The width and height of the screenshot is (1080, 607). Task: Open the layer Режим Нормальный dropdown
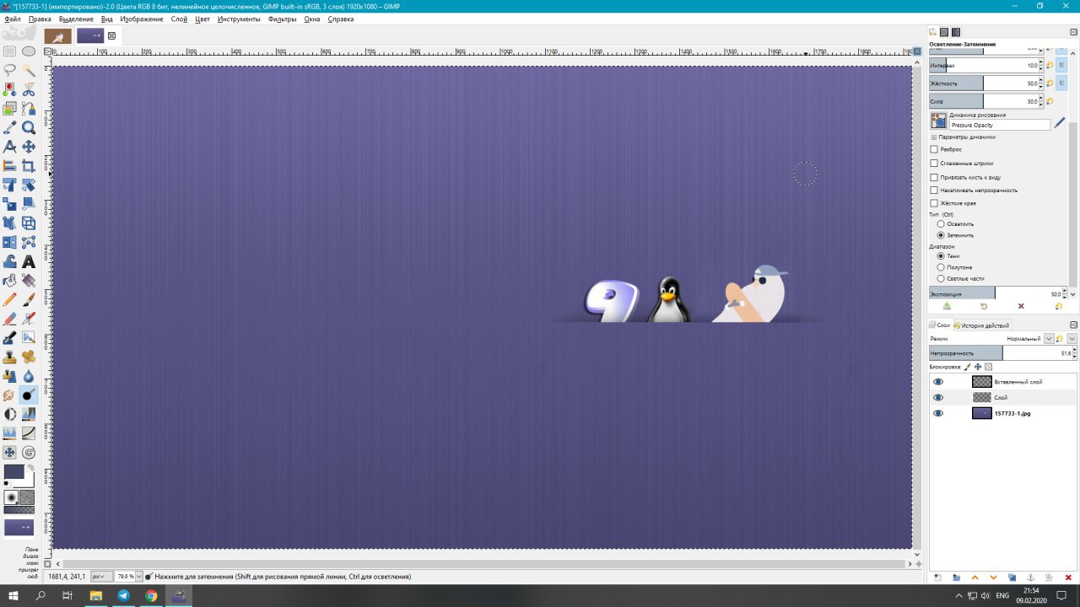click(1049, 338)
